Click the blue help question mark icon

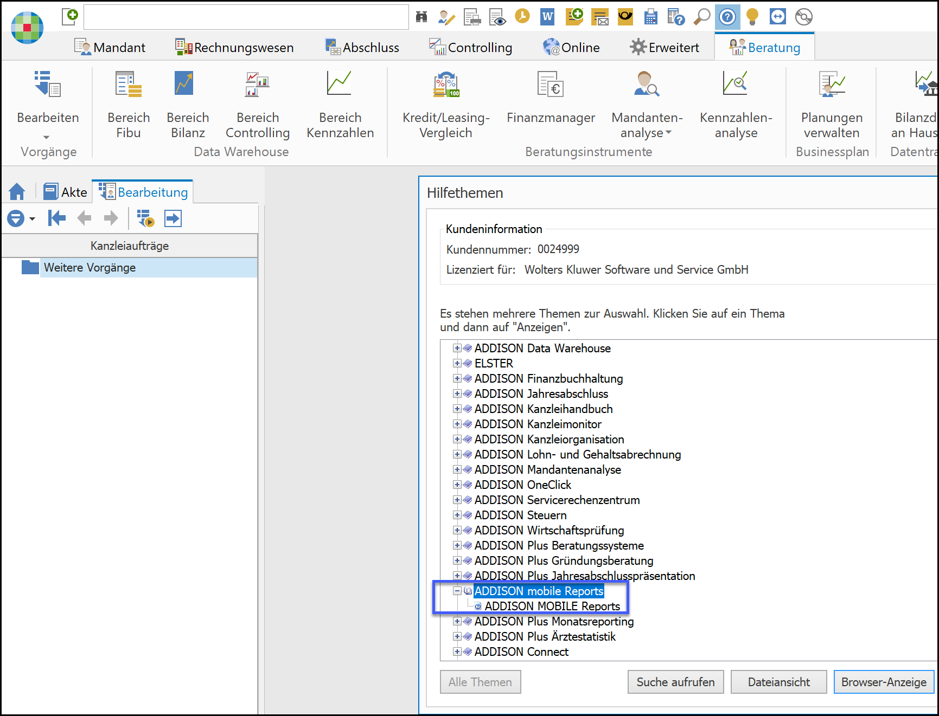pyautogui.click(x=727, y=17)
